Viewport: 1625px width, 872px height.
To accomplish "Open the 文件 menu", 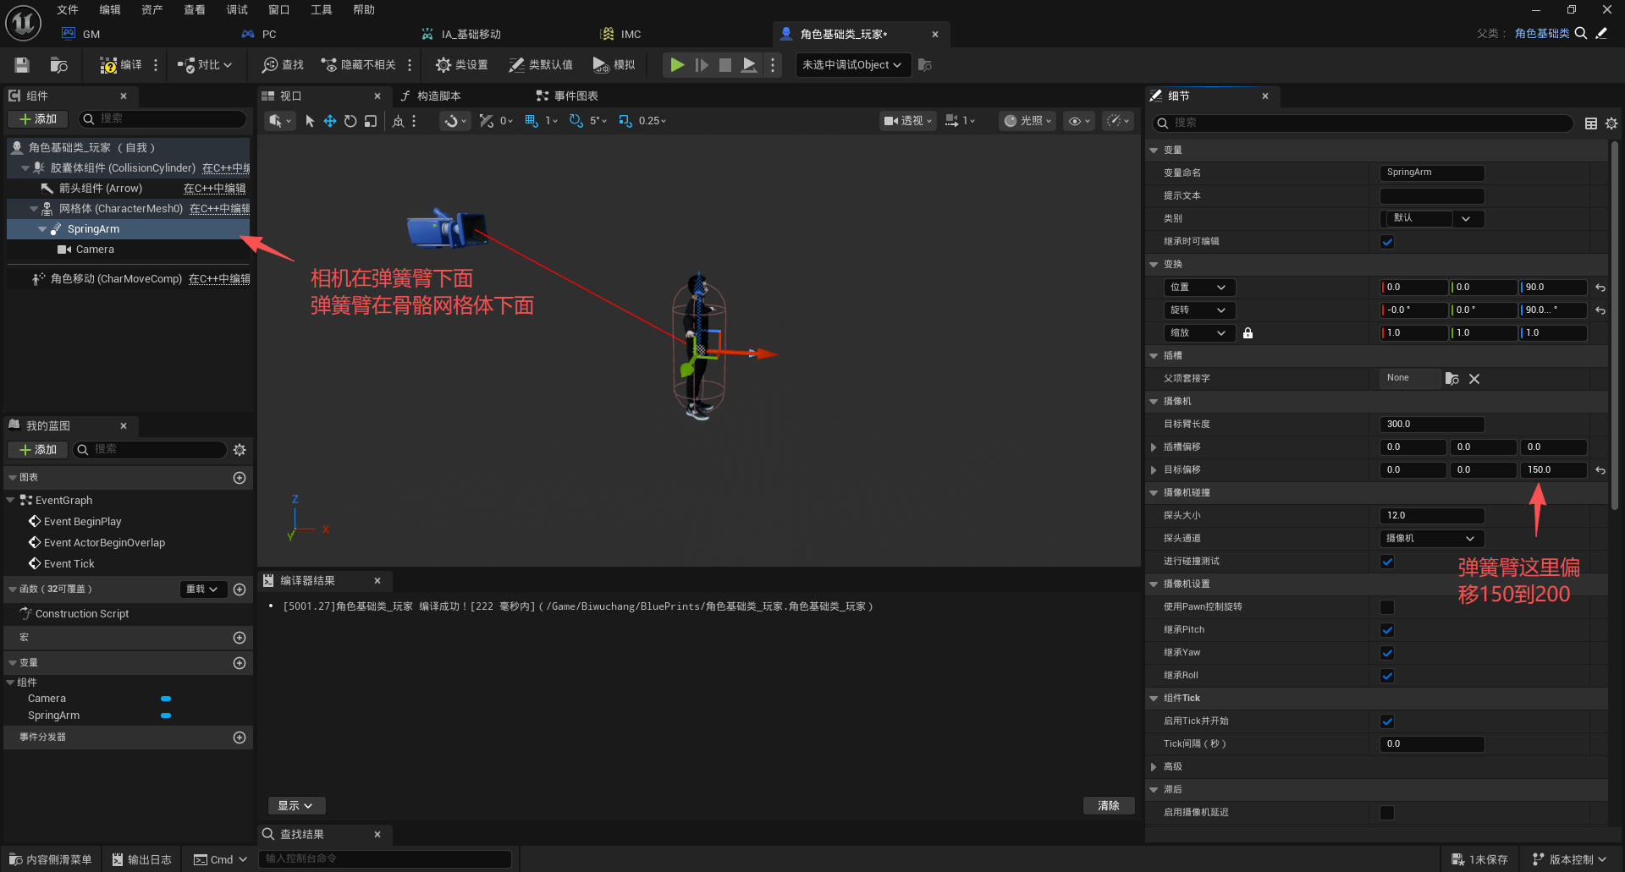I will pos(68,10).
